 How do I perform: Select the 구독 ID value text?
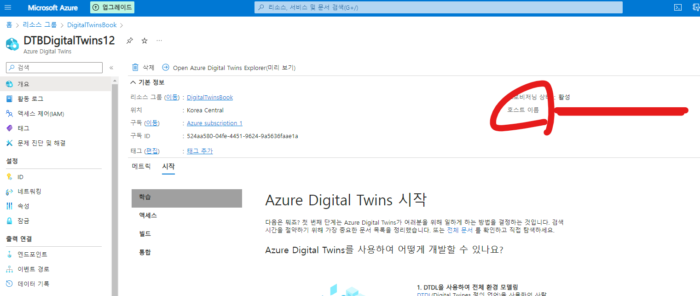tap(243, 136)
